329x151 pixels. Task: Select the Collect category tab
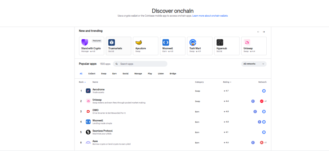click(x=92, y=74)
